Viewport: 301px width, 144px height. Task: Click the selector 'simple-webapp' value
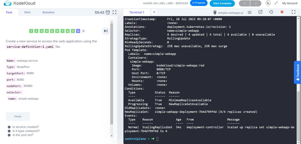coord(28,99)
